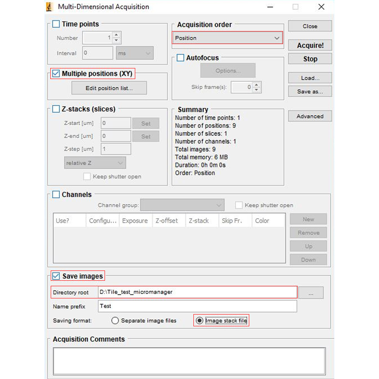Screen dimensions: 379x379
Task: Select Separate image files radio option
Action: tap(115, 321)
